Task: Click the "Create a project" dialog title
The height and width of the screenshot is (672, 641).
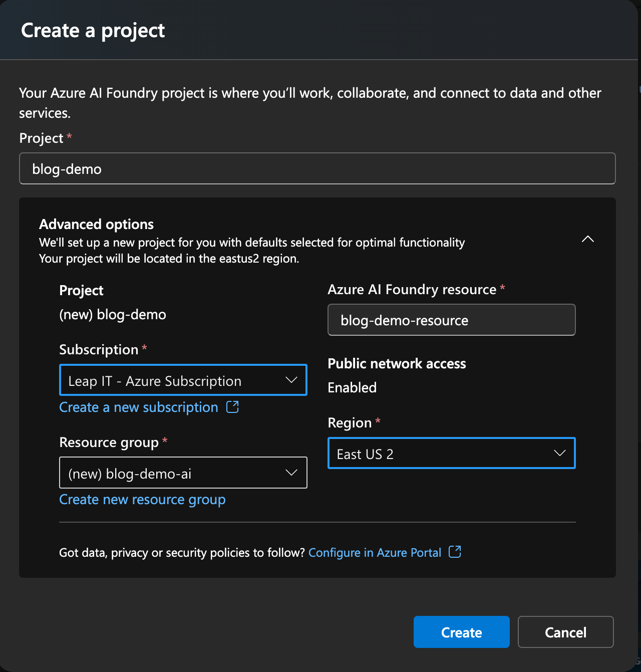Action: click(x=93, y=31)
